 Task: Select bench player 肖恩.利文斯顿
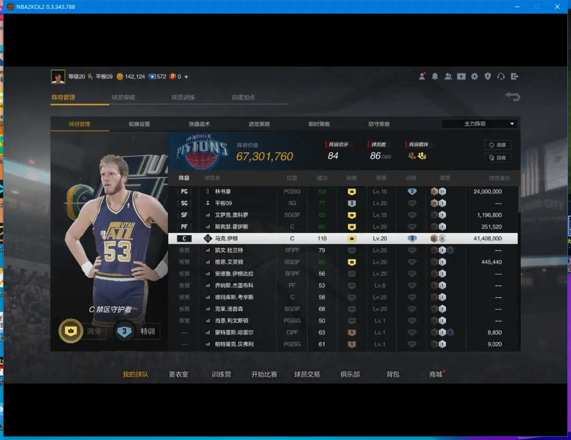click(343, 321)
